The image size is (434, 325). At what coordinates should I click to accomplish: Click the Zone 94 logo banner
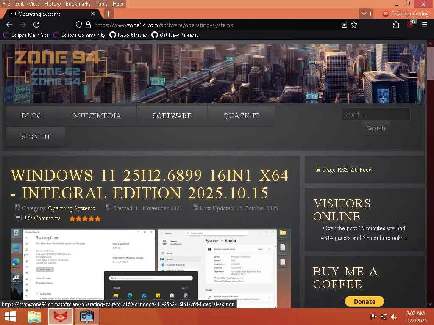coord(57,68)
